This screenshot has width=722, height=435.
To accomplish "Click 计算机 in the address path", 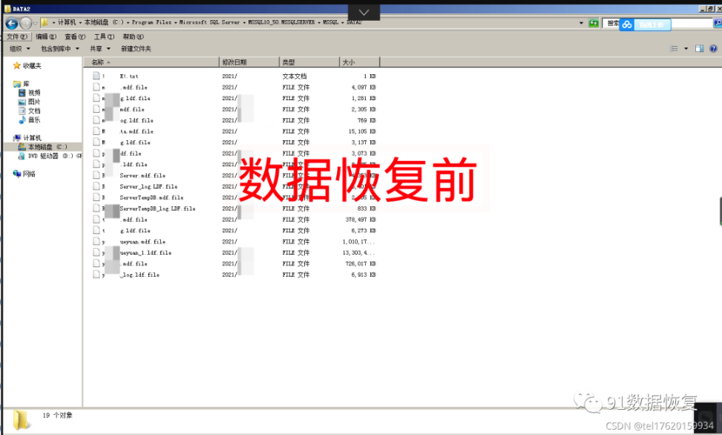I will click(67, 22).
